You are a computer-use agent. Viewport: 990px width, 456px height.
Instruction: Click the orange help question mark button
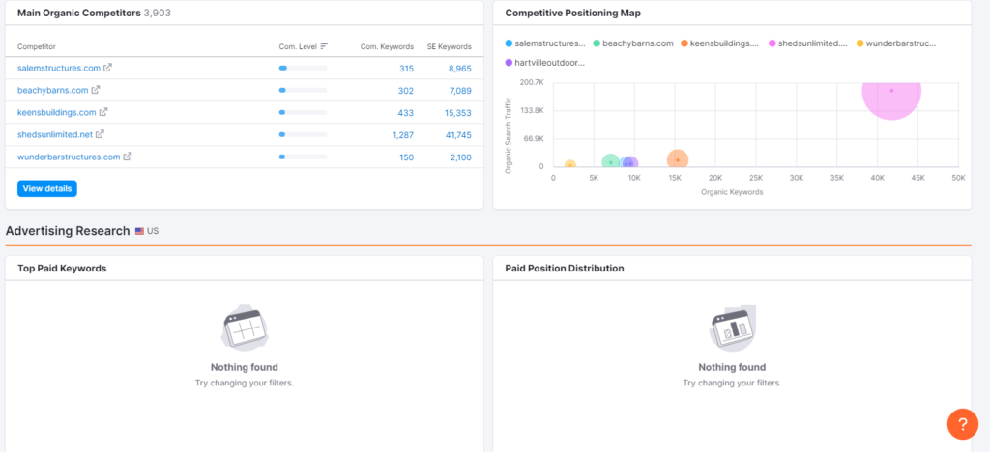(x=962, y=424)
